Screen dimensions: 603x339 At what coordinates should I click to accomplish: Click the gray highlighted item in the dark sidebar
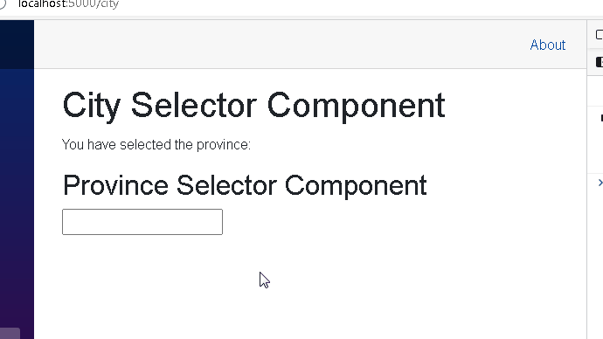coord(10,333)
